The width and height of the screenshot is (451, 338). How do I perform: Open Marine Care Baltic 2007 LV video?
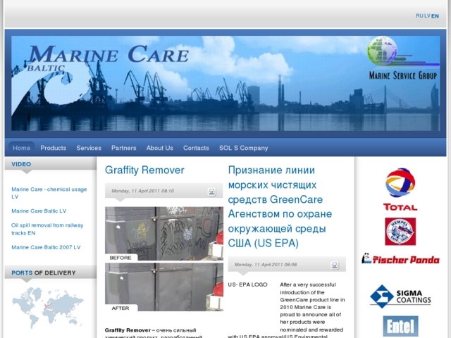(x=46, y=247)
